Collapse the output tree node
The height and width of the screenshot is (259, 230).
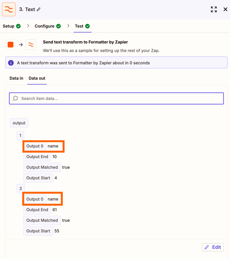point(19,123)
